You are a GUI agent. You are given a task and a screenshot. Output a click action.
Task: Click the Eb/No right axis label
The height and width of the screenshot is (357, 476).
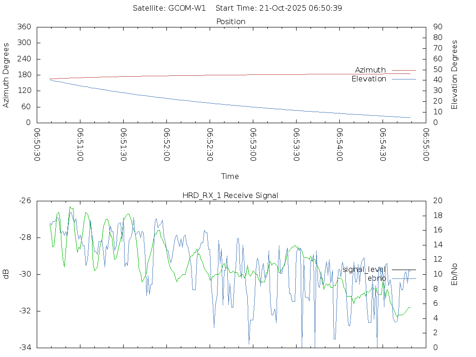(455, 274)
